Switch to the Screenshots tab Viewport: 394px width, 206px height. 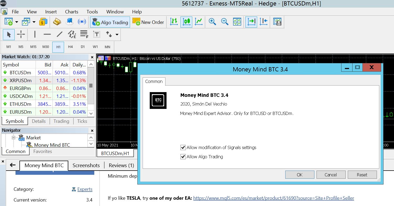[x=86, y=165]
